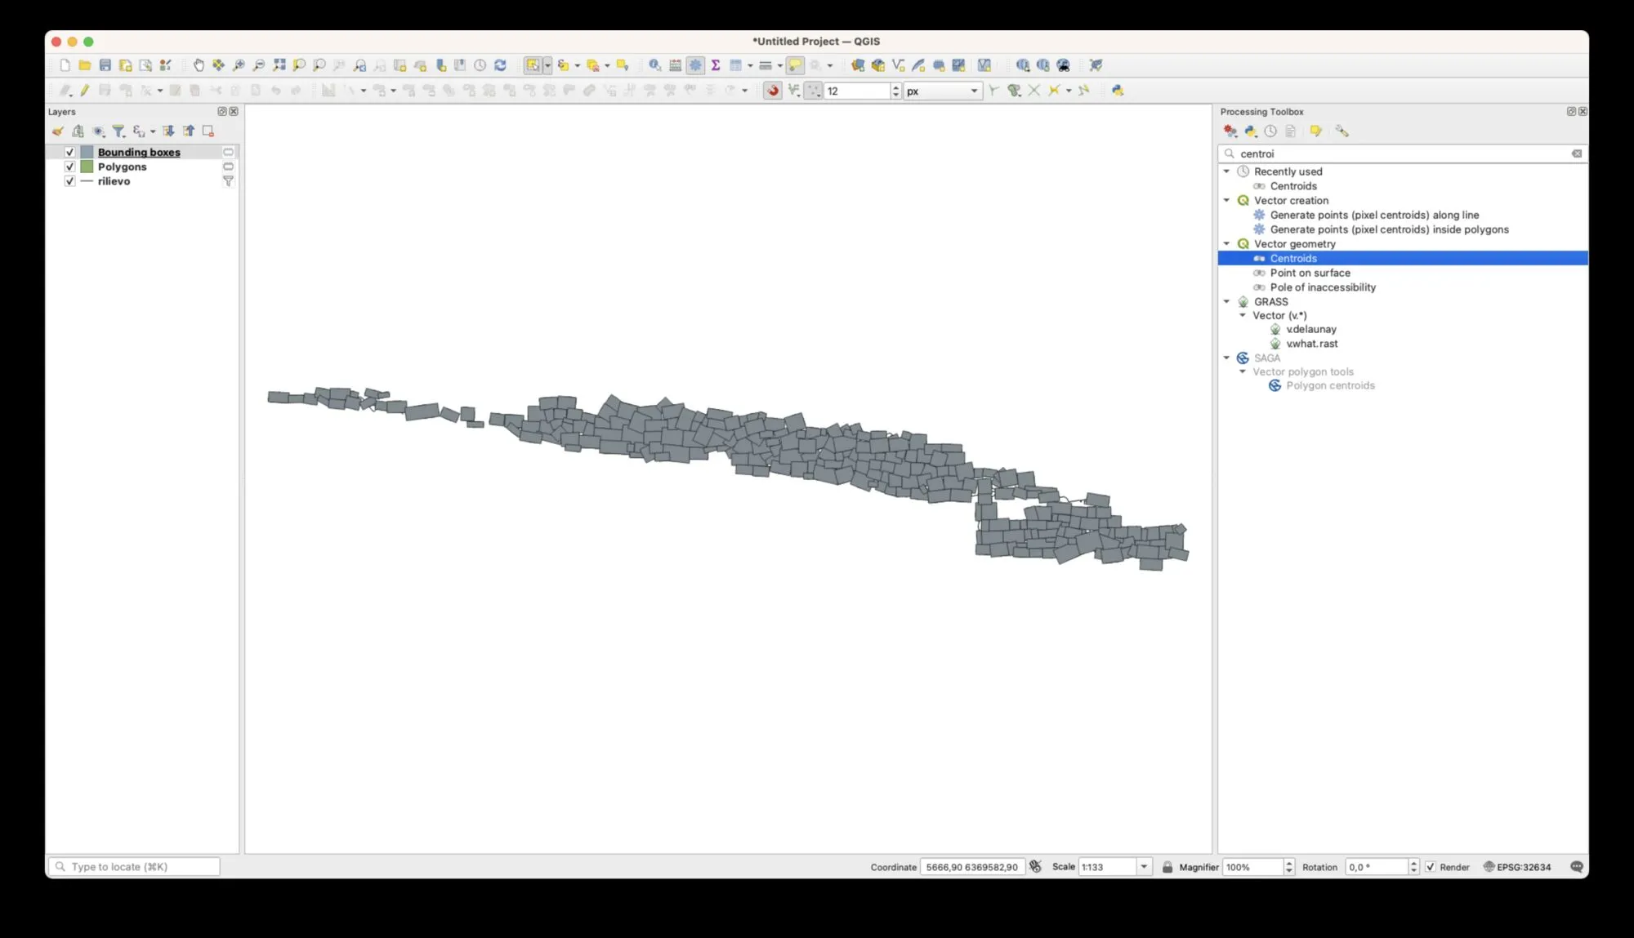
Task: Save the project with floppy disk icon
Action: 105,65
